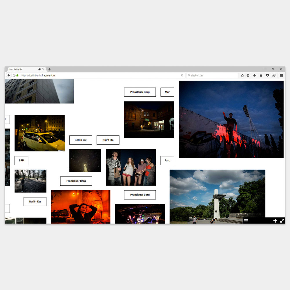Viewport: 290px width, 290px height.
Task: Open the concert band stage photo
Action: (x=140, y=214)
